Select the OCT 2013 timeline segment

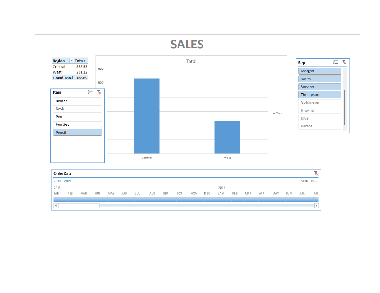(183, 199)
